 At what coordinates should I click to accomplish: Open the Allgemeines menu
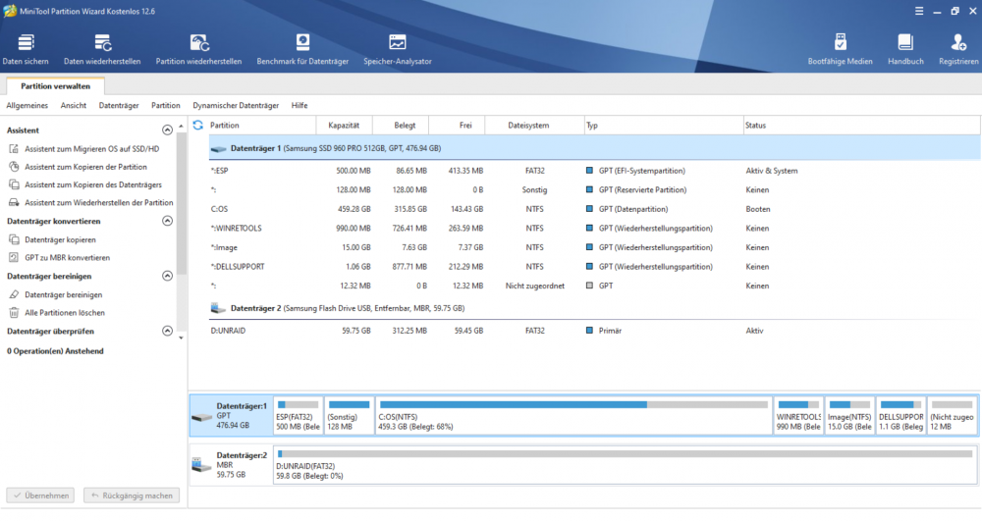point(27,106)
